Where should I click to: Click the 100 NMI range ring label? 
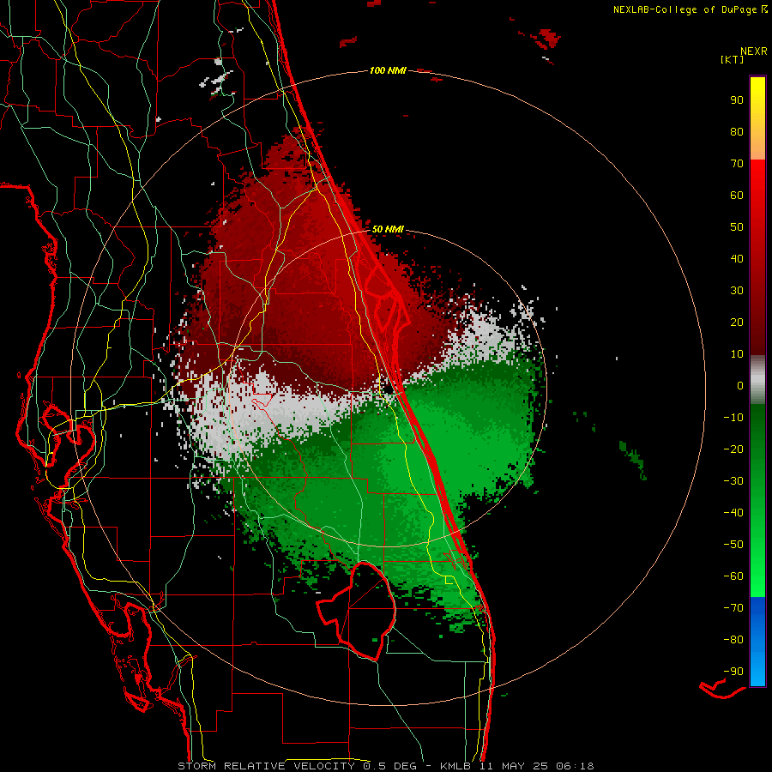388,71
